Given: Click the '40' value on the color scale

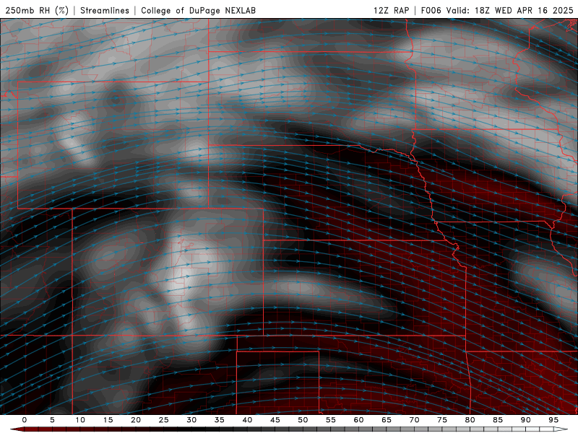Looking at the screenshot, I should [247, 420].
